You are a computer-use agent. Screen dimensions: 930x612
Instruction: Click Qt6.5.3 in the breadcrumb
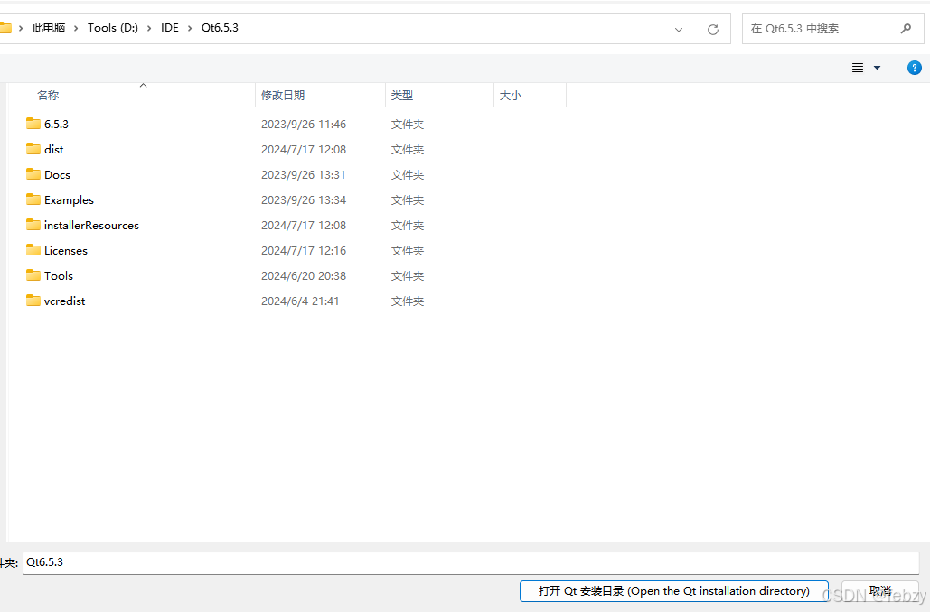[220, 28]
